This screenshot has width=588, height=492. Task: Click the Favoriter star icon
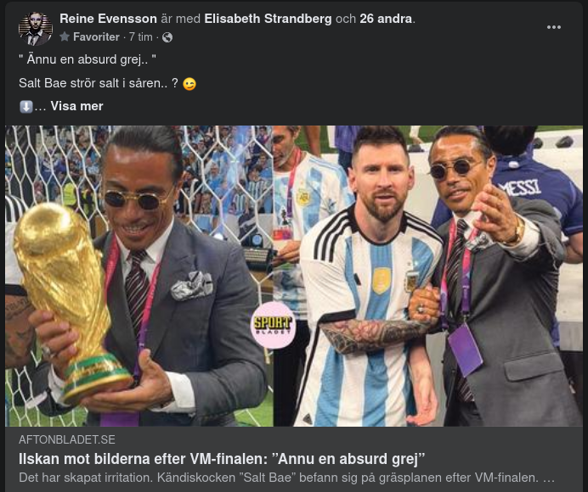(65, 36)
